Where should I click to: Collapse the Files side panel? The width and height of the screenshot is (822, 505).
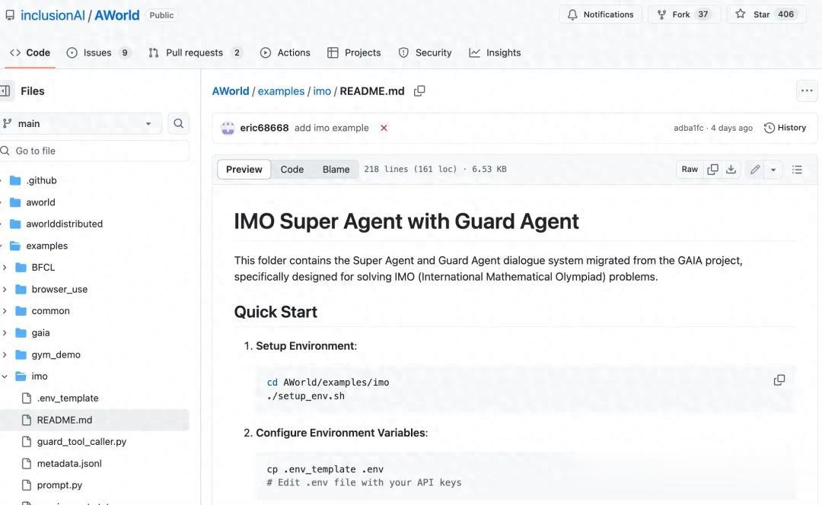(x=5, y=91)
